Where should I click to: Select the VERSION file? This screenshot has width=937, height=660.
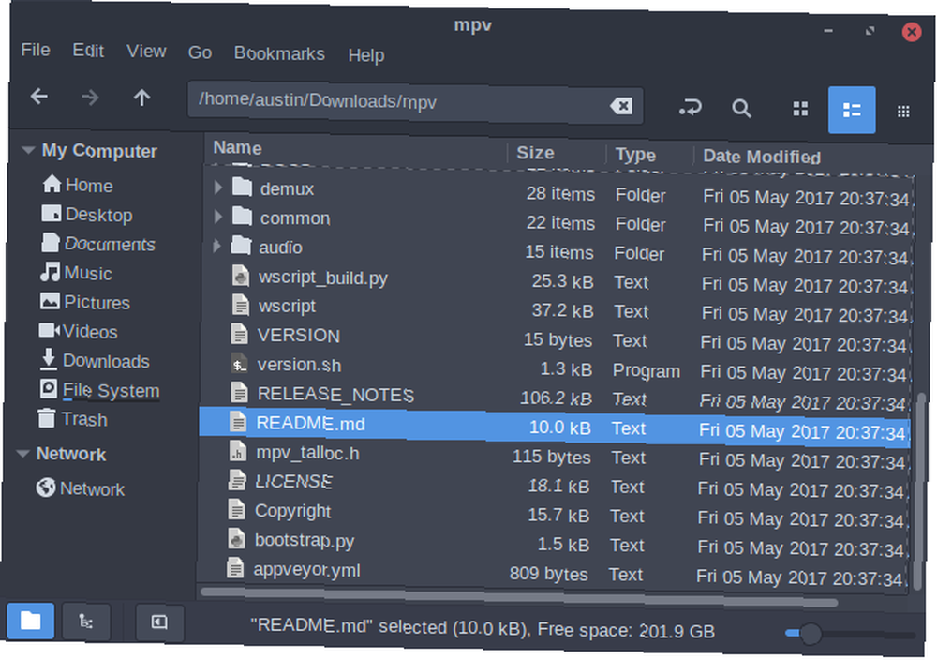click(x=298, y=336)
